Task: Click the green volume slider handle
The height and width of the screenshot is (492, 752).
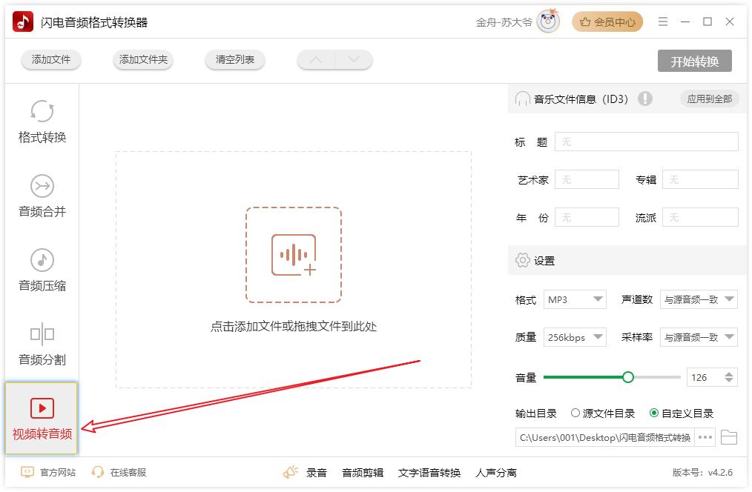Action: [628, 377]
